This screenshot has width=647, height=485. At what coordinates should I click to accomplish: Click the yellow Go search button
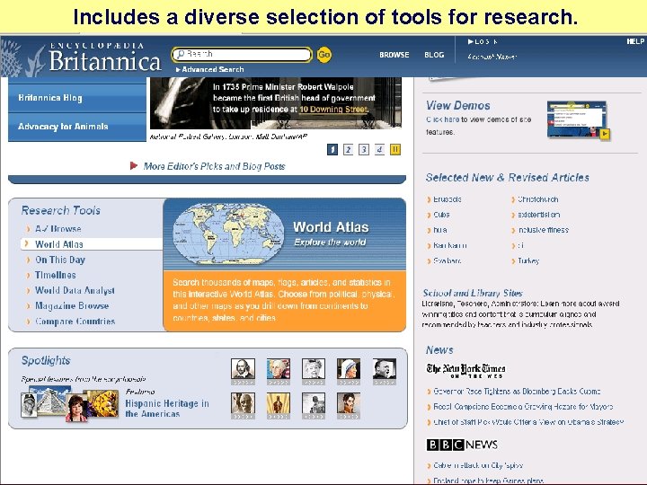[323, 55]
